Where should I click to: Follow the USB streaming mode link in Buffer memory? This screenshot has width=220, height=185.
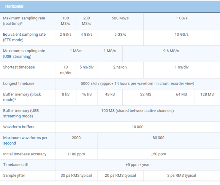21,113
